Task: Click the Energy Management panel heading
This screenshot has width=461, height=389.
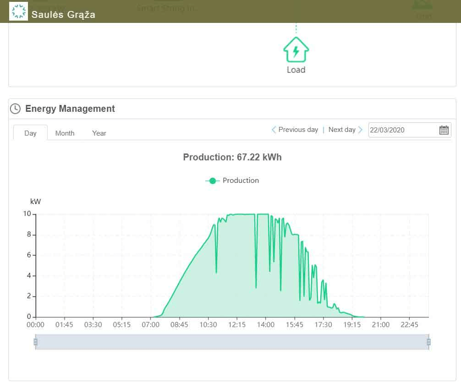Action: (70, 109)
